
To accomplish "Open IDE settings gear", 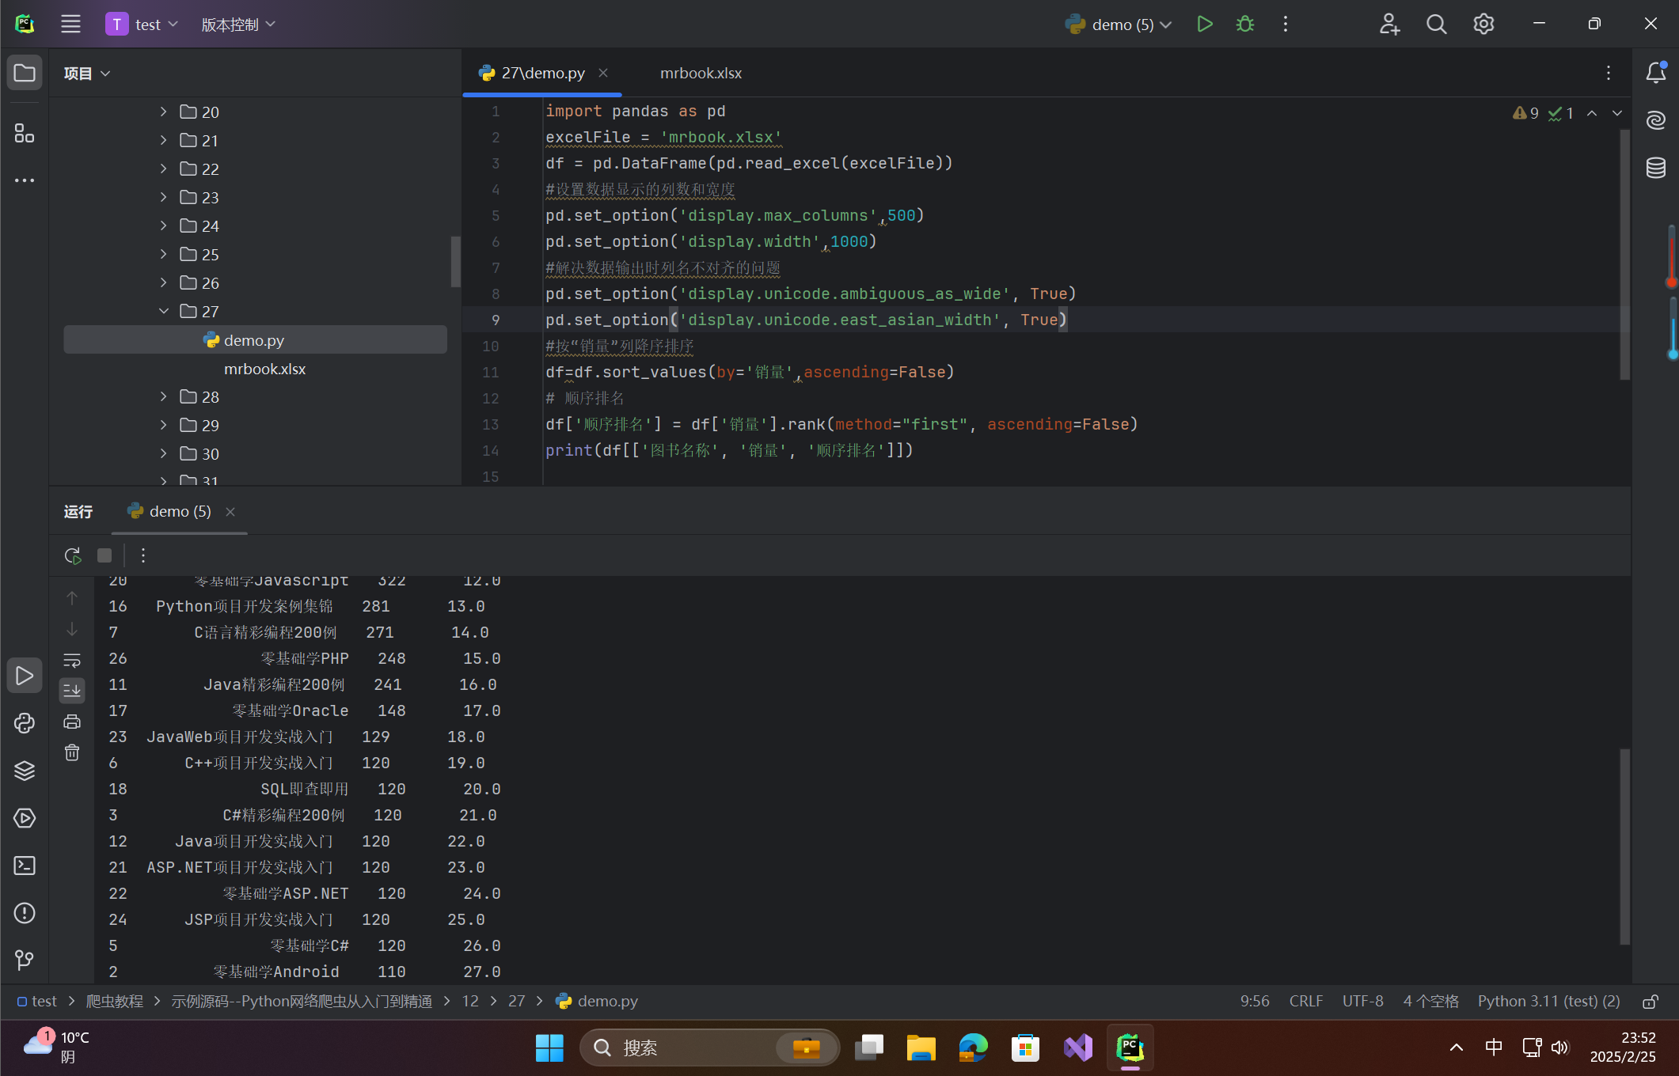I will [1483, 24].
